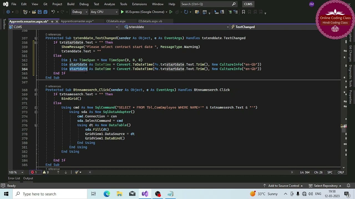
Task: Collapse Using cmd block at line 372
Action: 36,108
